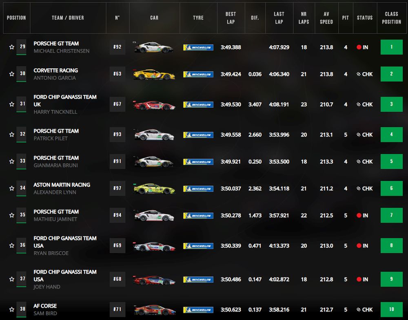408x320 pixels.
Task: Favorite the Aston Martin Racing entry
Action: [x=12, y=188]
